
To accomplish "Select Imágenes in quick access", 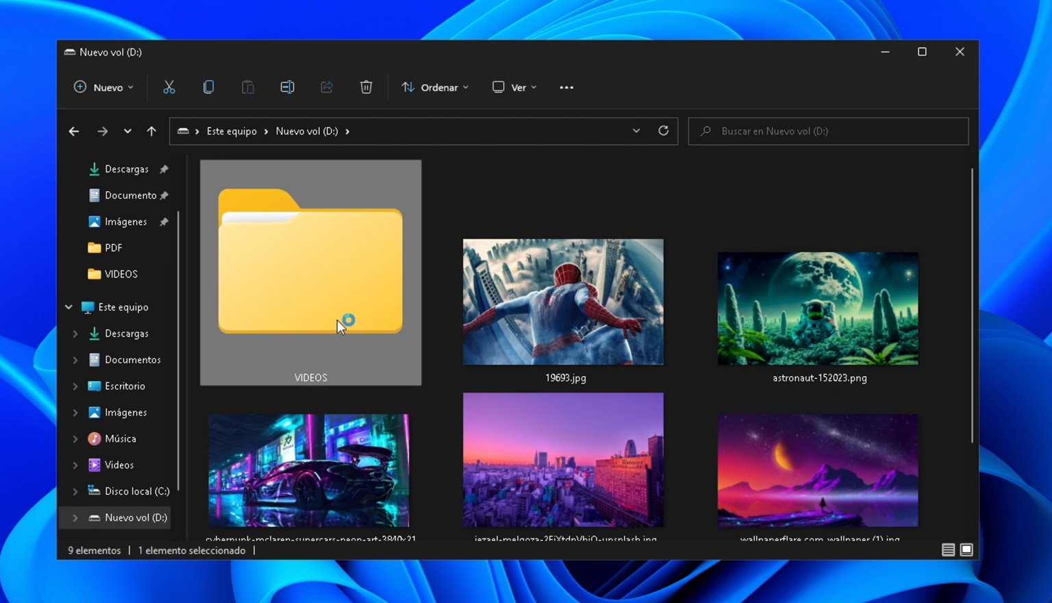I will [x=118, y=222].
